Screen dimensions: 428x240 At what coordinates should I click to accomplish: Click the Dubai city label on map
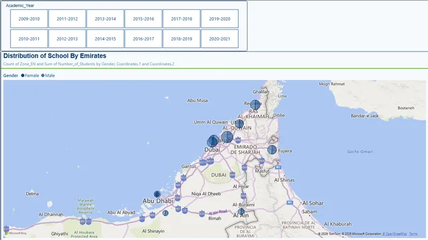pyautogui.click(x=212, y=149)
